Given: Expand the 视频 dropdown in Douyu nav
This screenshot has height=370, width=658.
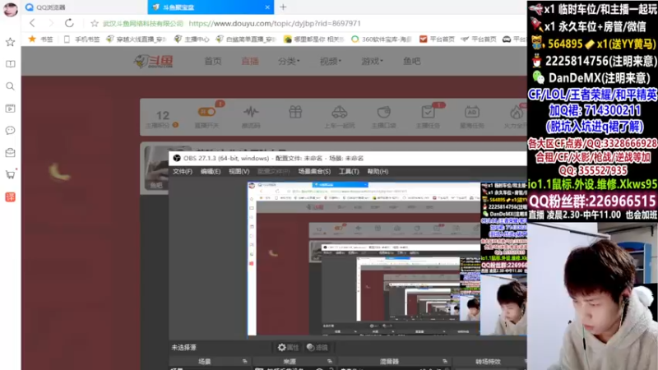Looking at the screenshot, I should (331, 61).
